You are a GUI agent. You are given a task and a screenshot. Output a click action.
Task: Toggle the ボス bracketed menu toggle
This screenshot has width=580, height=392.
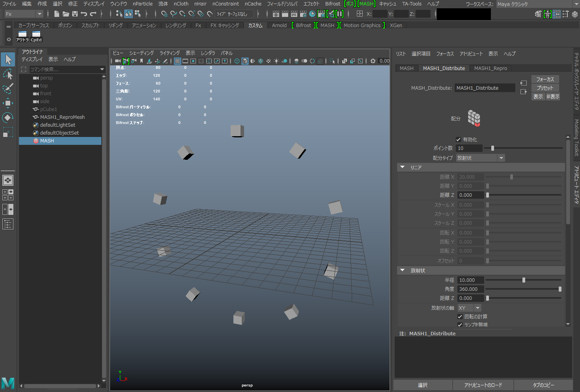pyautogui.click(x=350, y=4)
